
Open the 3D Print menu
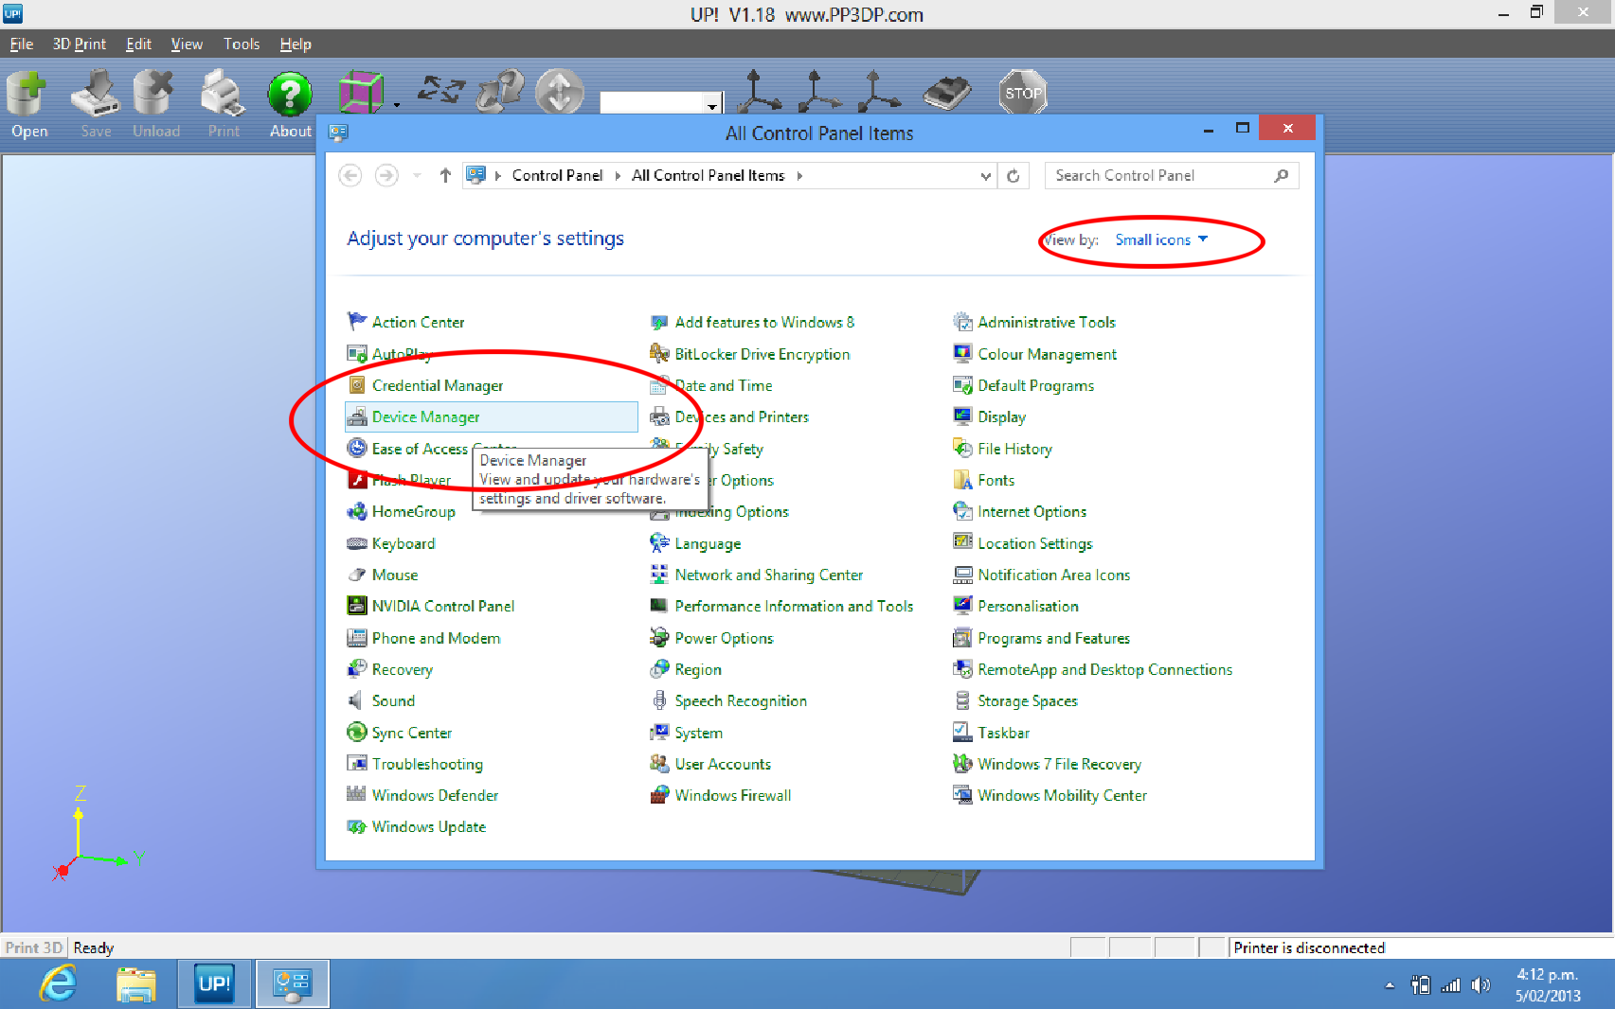tap(80, 44)
